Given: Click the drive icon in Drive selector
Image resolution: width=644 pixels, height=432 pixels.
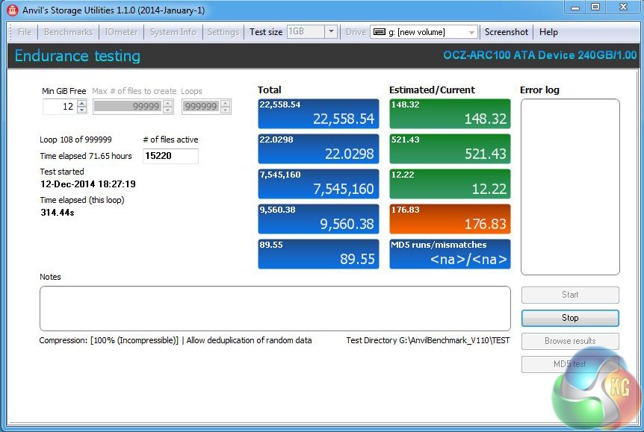Looking at the screenshot, I should pyautogui.click(x=379, y=32).
